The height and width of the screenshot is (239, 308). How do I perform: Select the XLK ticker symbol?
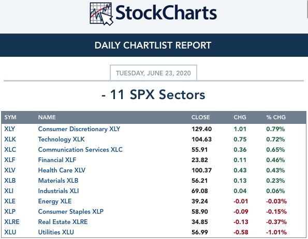(x=10, y=139)
